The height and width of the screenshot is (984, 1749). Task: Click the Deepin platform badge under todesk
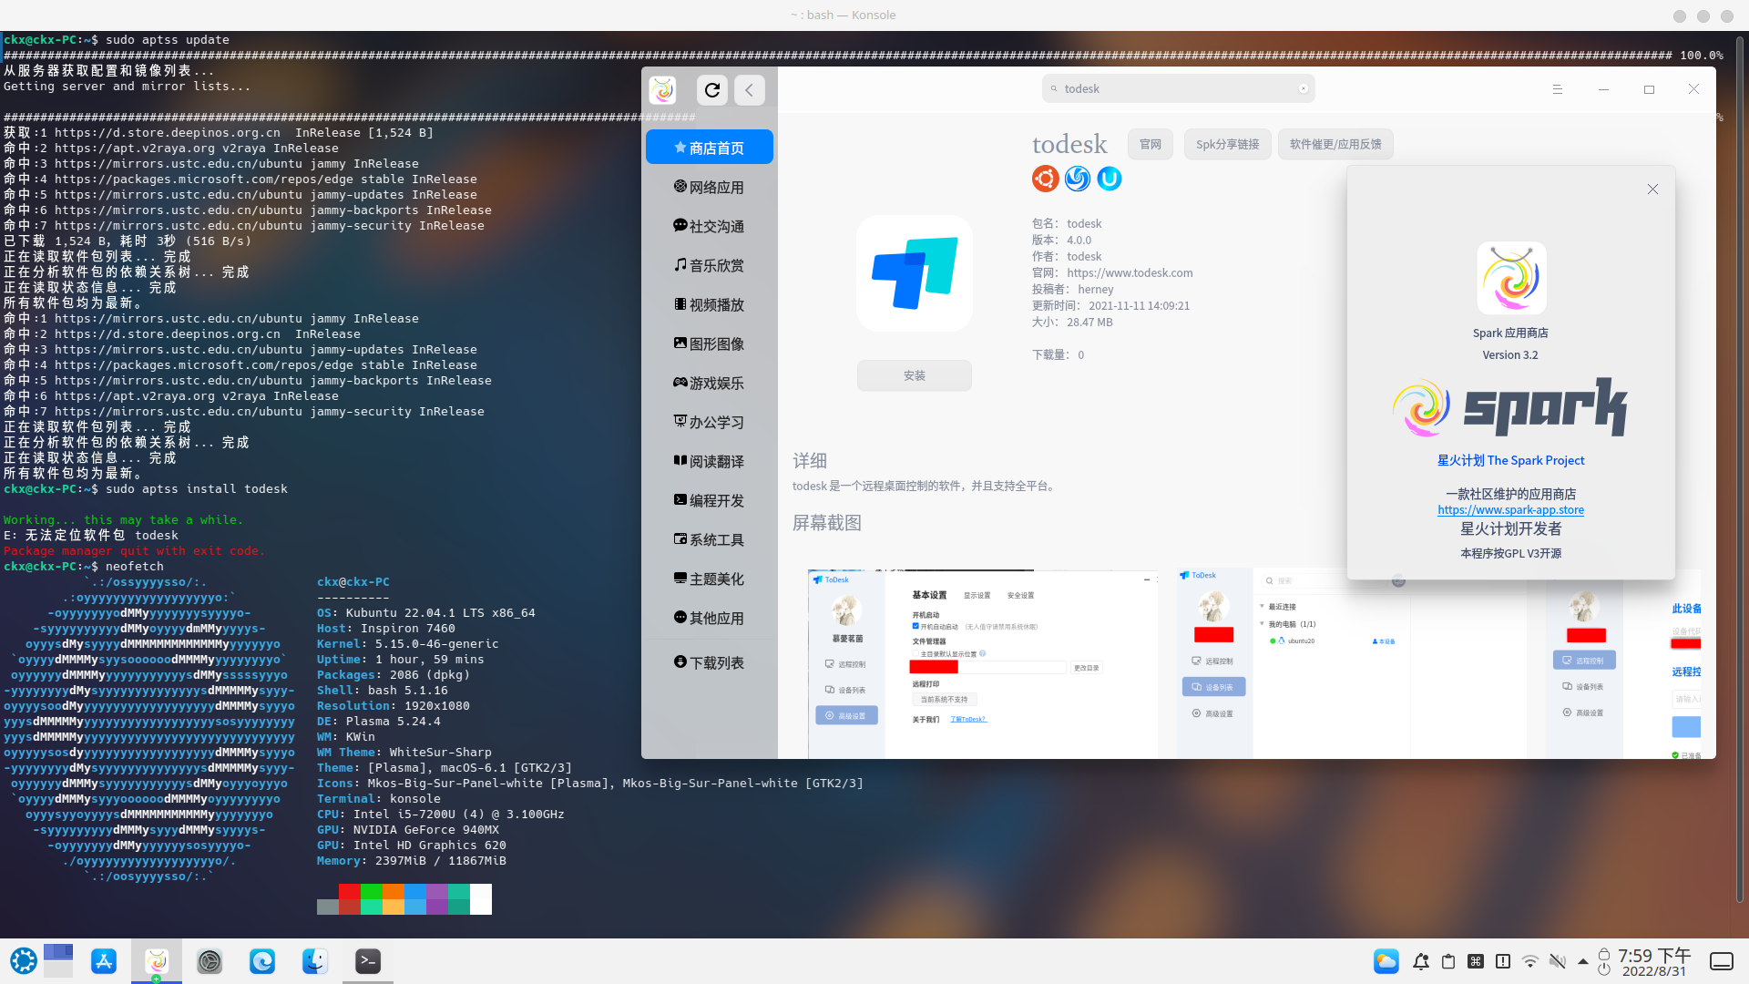[1077, 179]
